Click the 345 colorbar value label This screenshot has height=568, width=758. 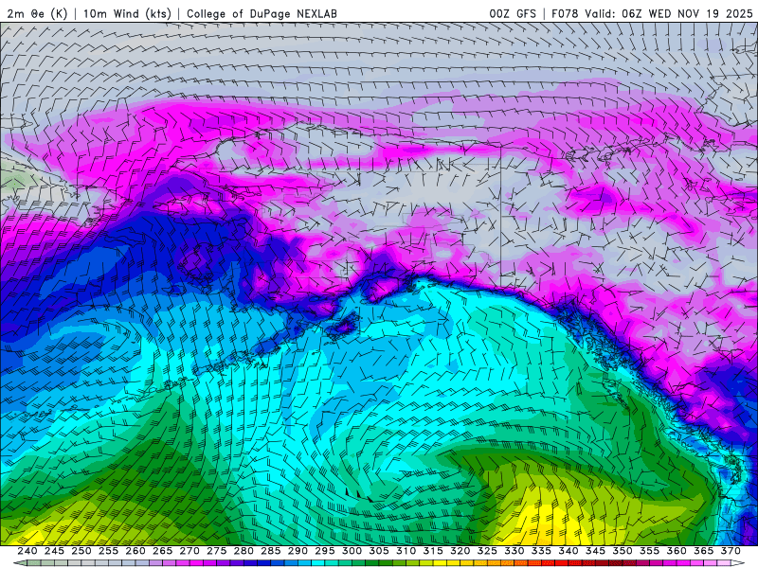[596, 551]
